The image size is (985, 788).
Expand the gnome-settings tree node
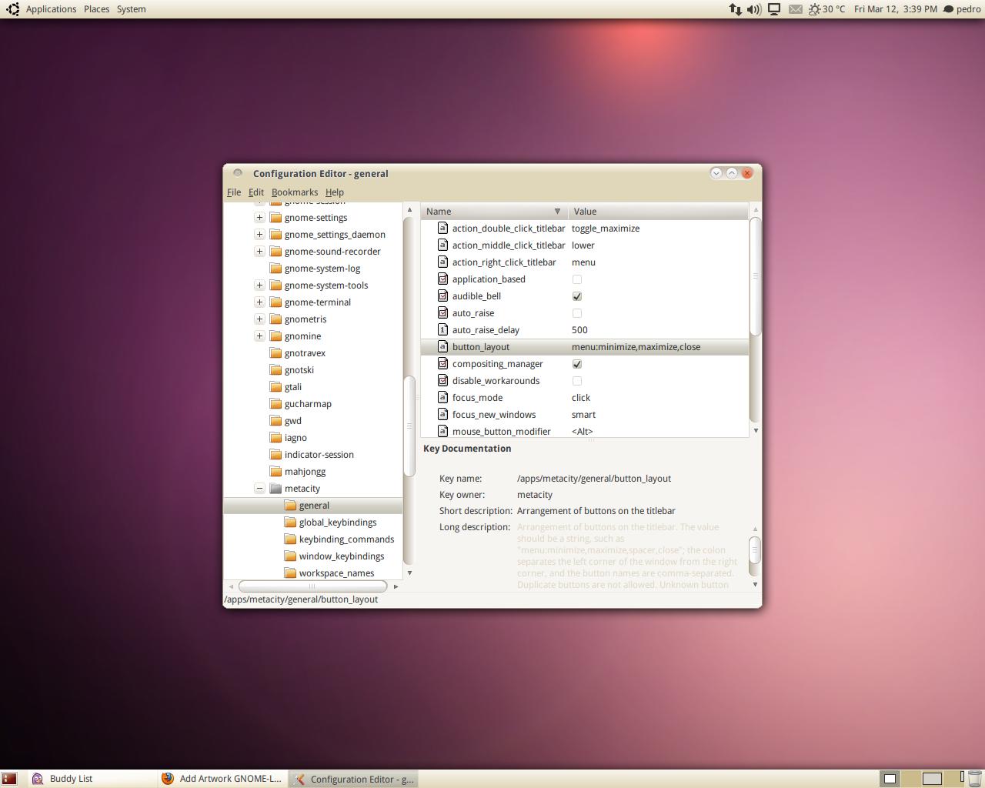point(259,218)
